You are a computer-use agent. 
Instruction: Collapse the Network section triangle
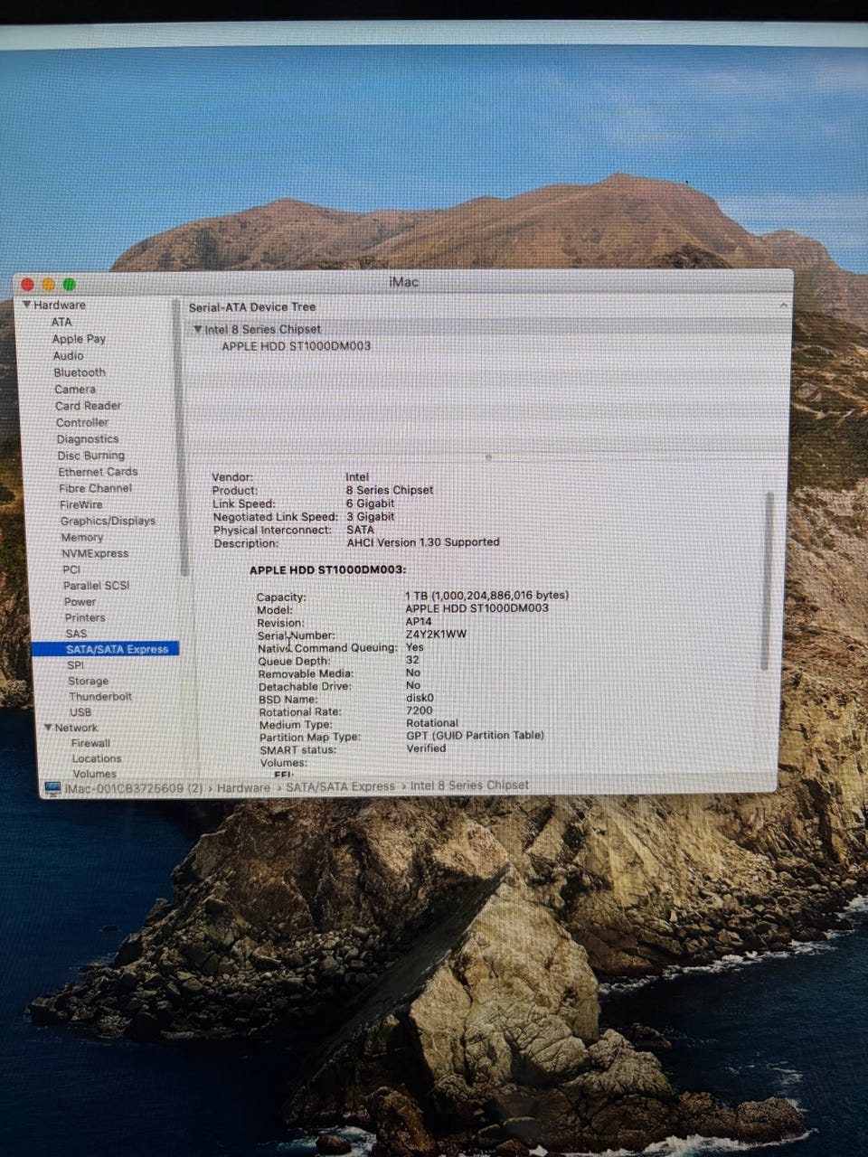click(x=49, y=728)
